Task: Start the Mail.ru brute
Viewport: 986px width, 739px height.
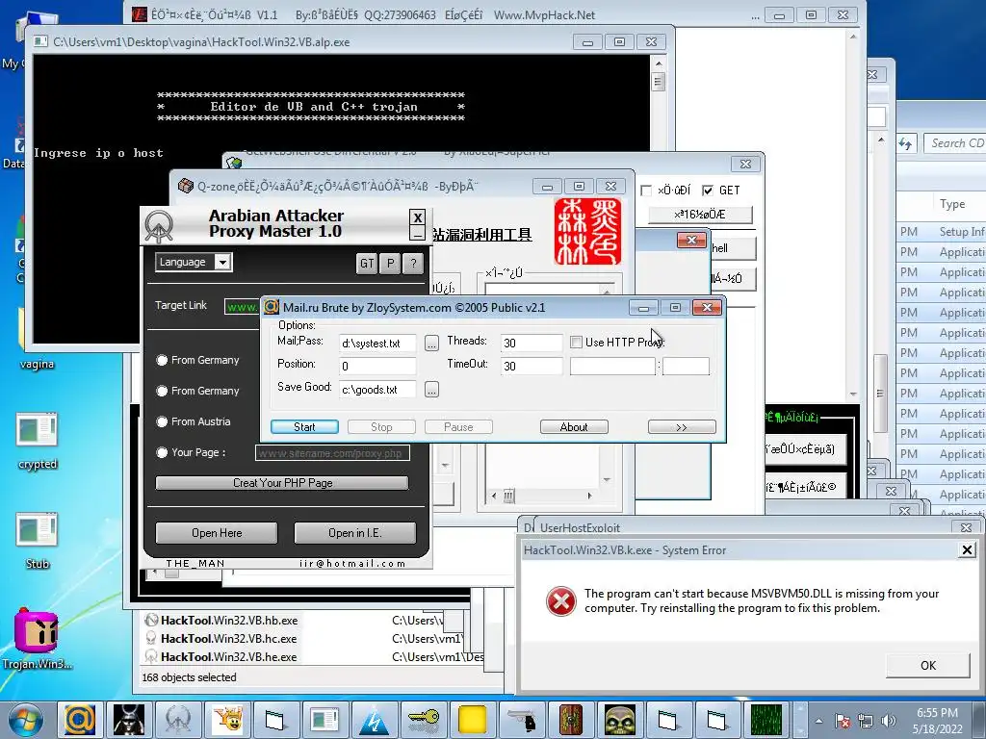Action: point(304,426)
